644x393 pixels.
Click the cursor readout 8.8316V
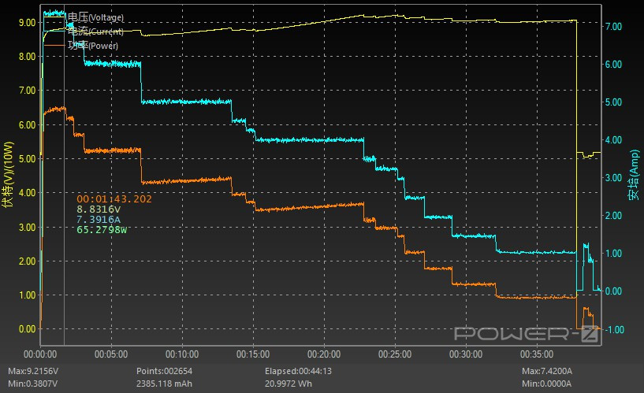99,209
